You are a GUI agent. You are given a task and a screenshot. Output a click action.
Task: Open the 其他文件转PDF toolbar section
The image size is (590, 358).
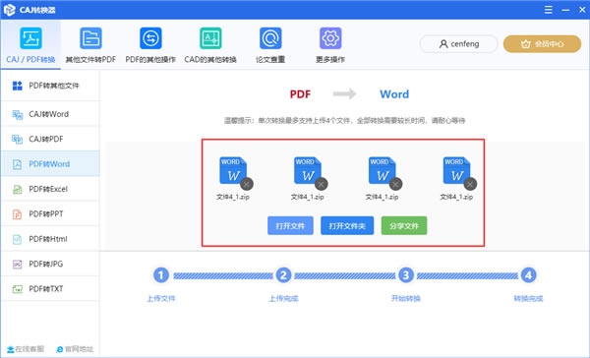click(x=90, y=45)
